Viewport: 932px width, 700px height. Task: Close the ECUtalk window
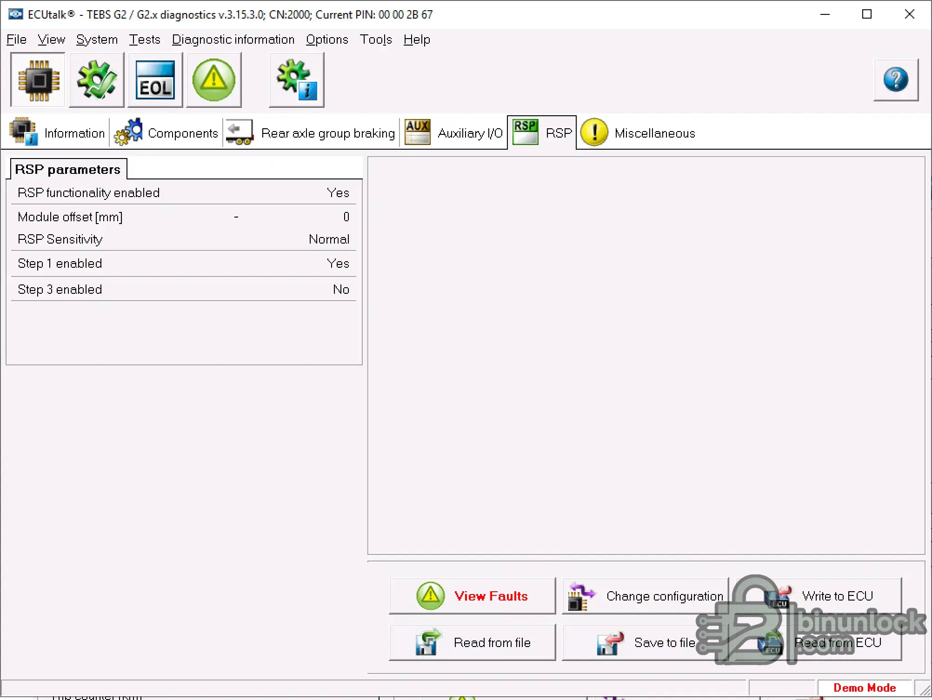pos(910,14)
